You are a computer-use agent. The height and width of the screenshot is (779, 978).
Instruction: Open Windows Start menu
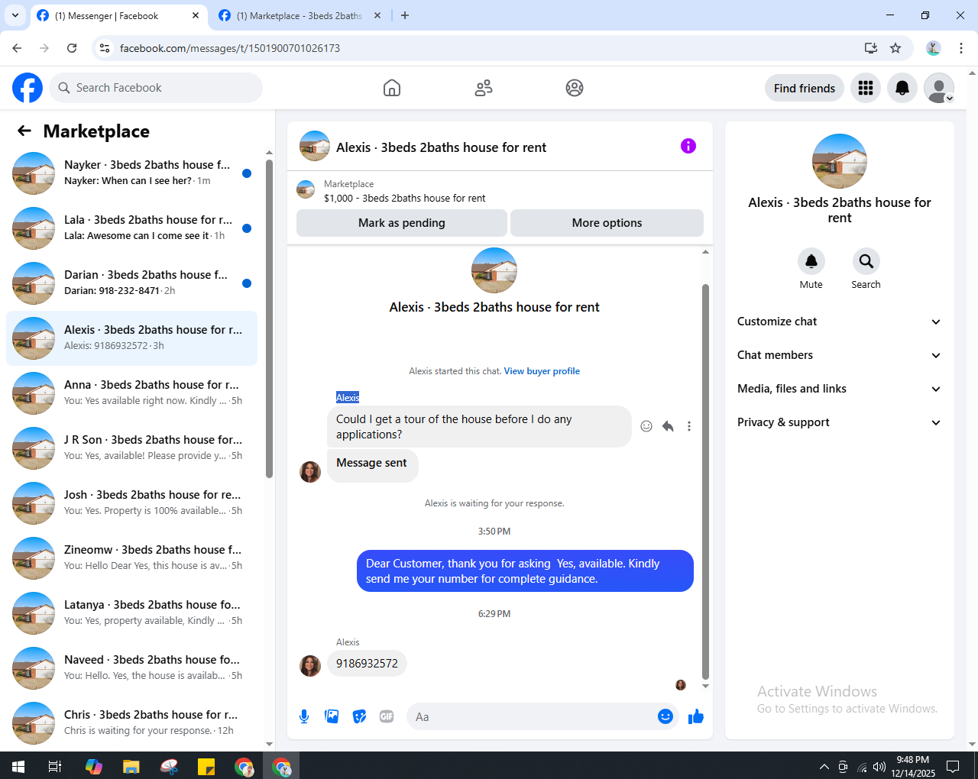(18, 766)
